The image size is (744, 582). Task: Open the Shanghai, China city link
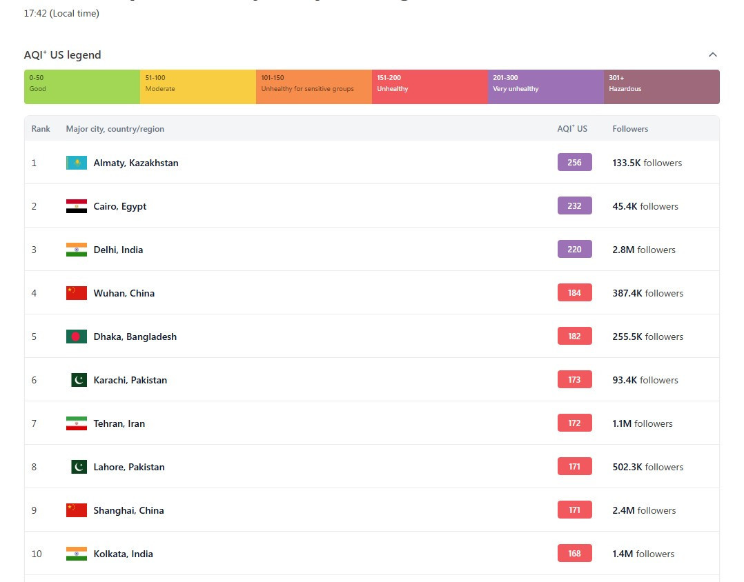pos(128,510)
